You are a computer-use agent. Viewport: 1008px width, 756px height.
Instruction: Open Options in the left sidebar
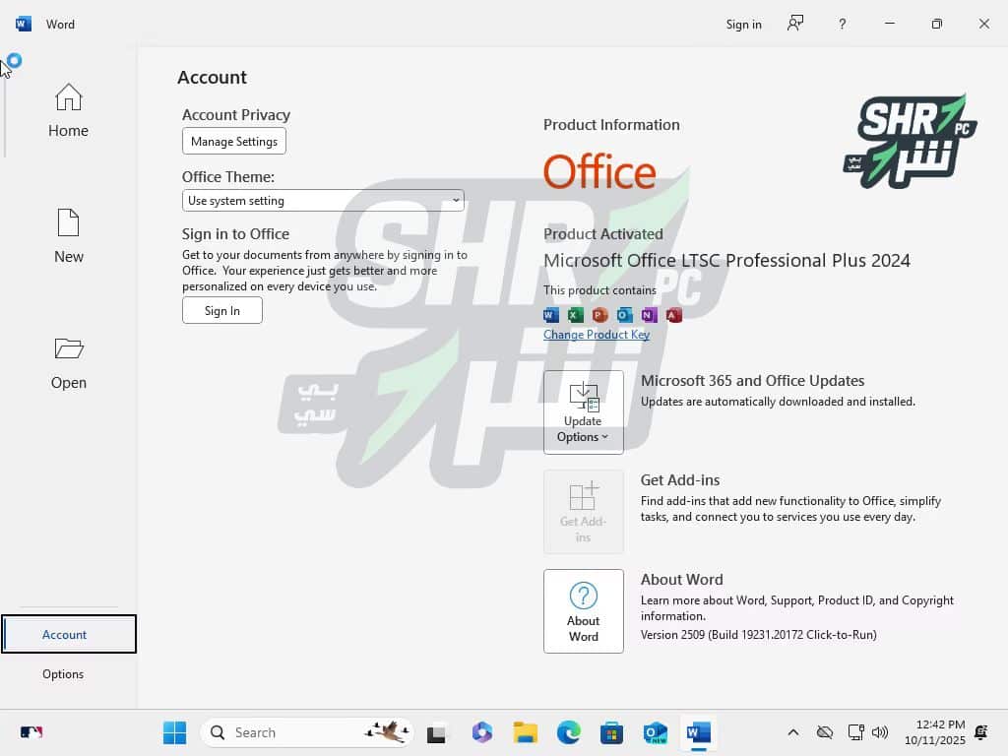(x=63, y=674)
